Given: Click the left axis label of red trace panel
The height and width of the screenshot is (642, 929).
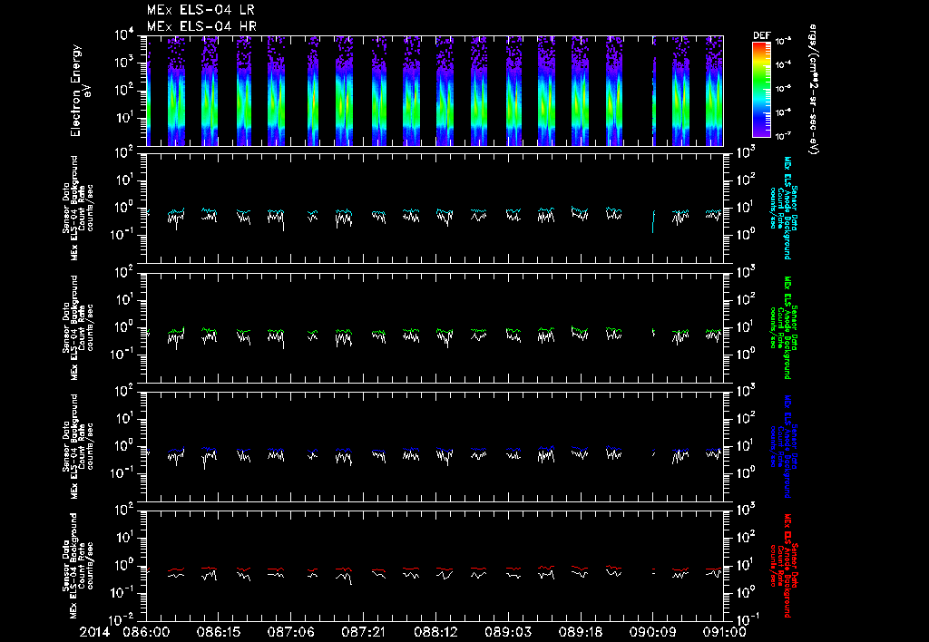Looking at the screenshot, I should point(78,566).
